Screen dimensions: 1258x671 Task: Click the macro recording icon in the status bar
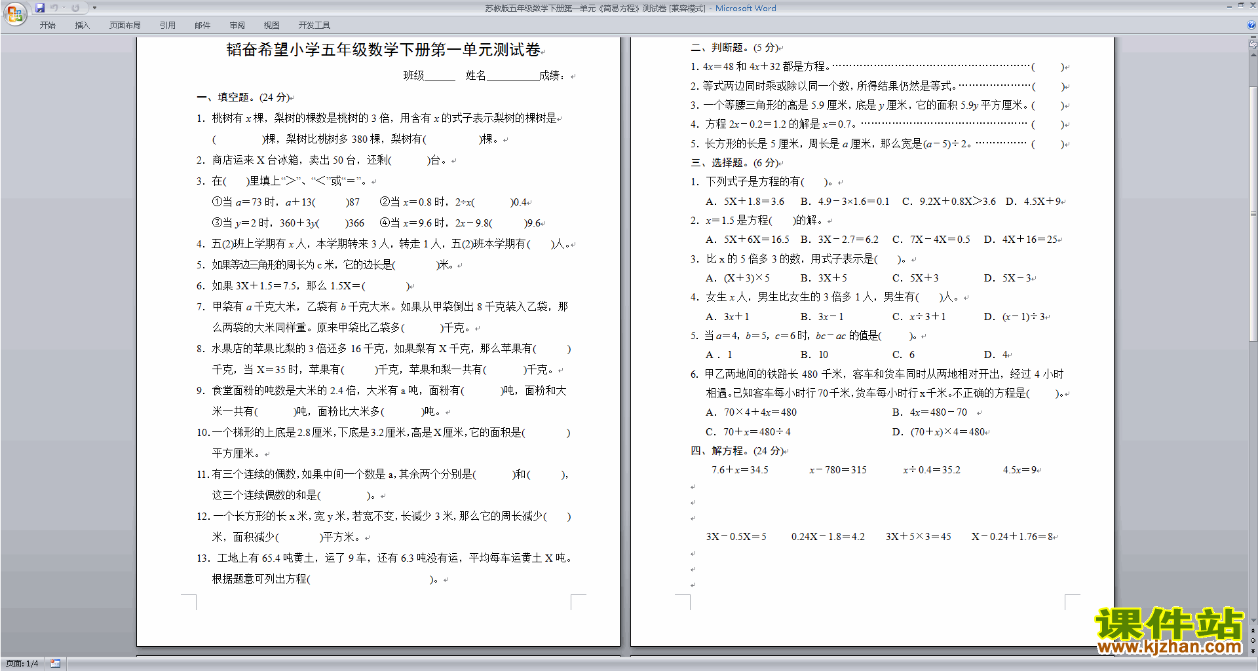(x=55, y=664)
